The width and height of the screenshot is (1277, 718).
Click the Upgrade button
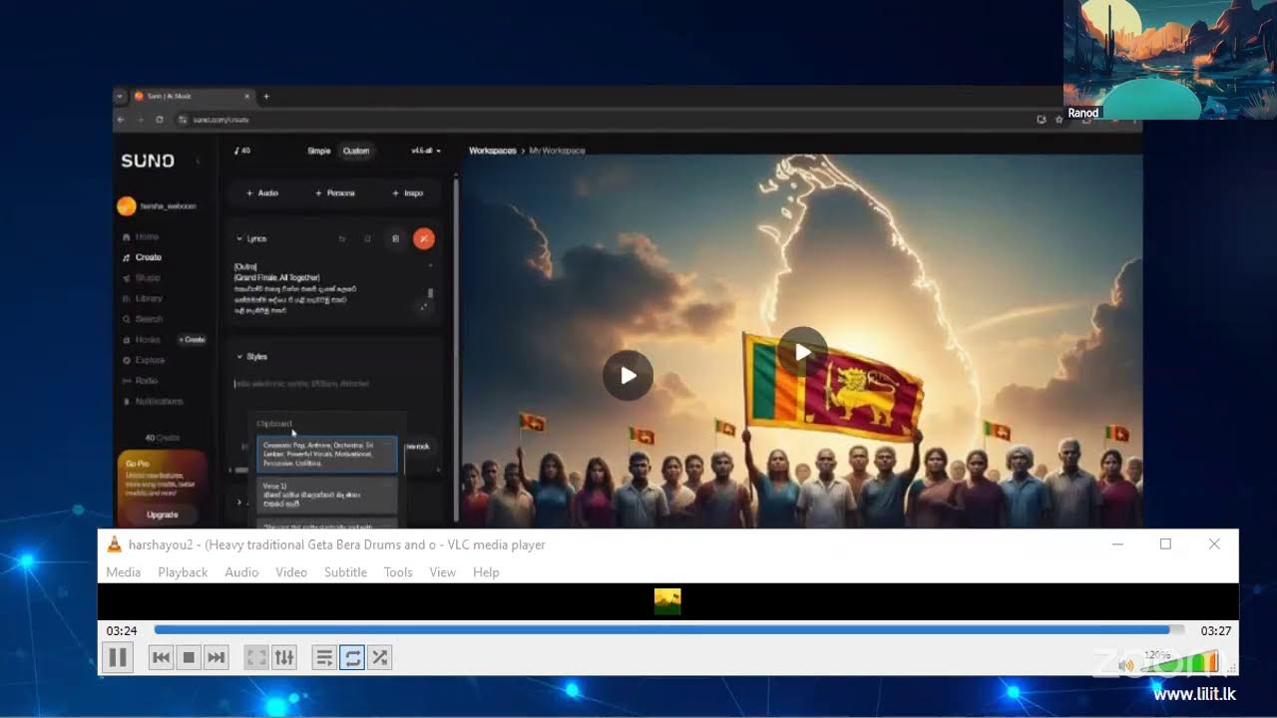tap(162, 515)
